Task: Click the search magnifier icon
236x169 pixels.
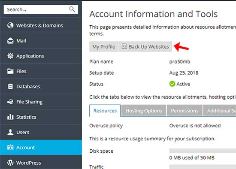Action: pos(72,9)
